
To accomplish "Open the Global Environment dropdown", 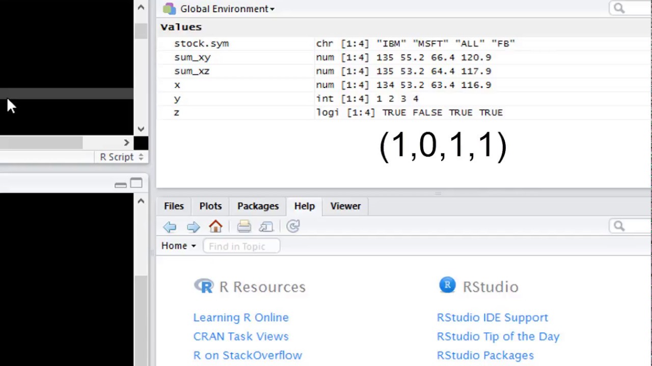I will (271, 9).
